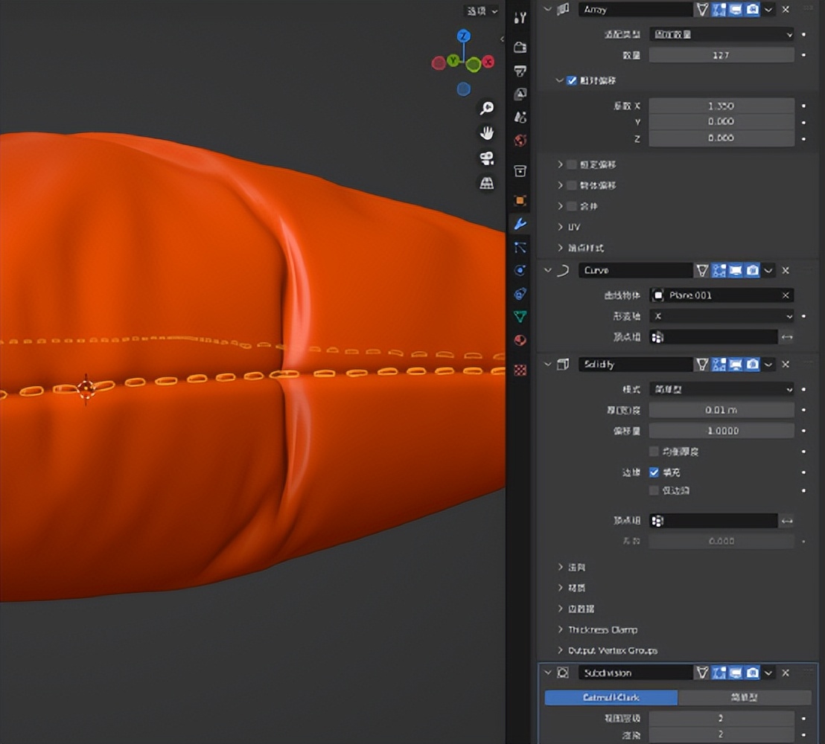Open the 适配类型 dropdown in Array modifier
Viewport: 825px width, 744px height.
tap(720, 33)
